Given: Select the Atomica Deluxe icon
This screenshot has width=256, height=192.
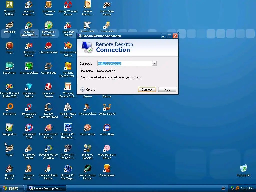Looking at the screenshot, I should tap(29, 66).
